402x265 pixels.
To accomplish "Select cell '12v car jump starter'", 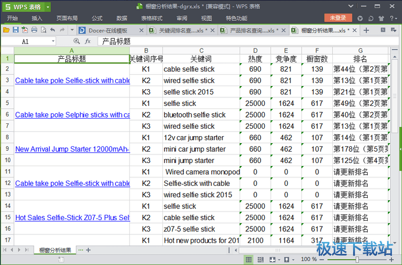I will pos(201,137).
